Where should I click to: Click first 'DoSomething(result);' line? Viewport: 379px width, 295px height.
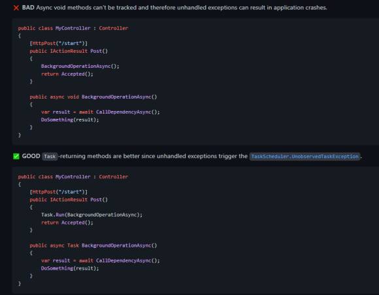coord(70,119)
